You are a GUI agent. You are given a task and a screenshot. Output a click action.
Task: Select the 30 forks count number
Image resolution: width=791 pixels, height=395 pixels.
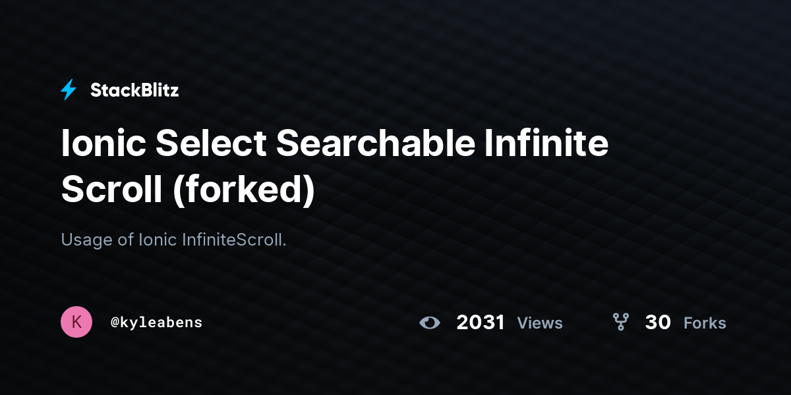click(x=658, y=323)
